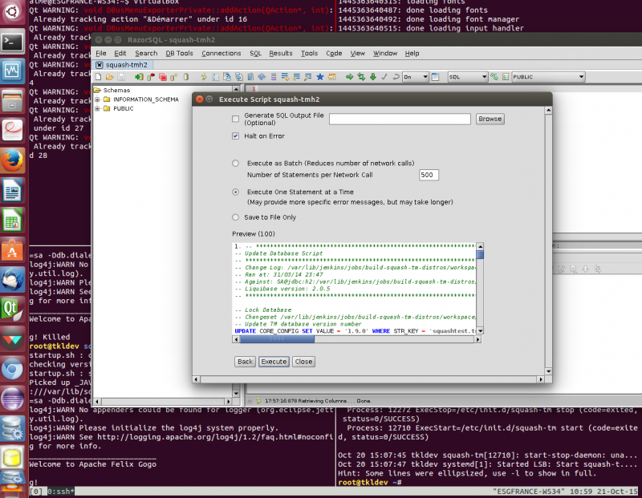Click Browse for the SQL output file
Image resolution: width=642 pixels, height=498 pixels.
[x=490, y=119]
